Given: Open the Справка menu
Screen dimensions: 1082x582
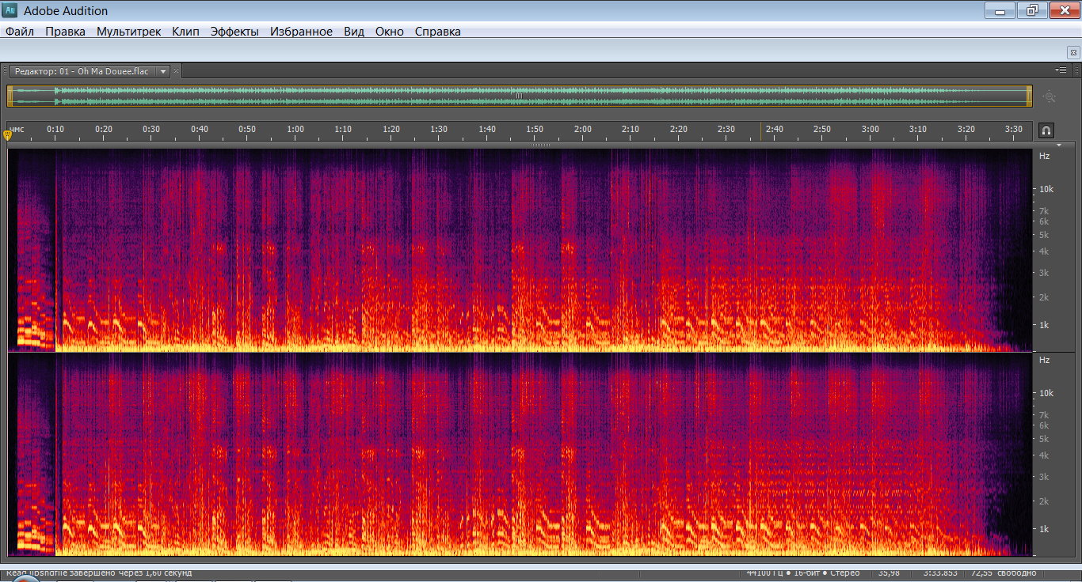Looking at the screenshot, I should click(437, 32).
